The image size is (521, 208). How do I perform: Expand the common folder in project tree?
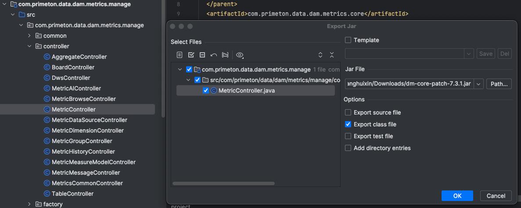tap(29, 36)
